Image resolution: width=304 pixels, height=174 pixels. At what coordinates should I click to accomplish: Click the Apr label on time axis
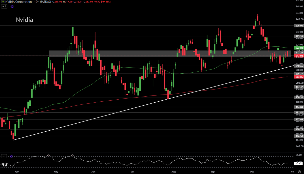[x=17, y=171]
